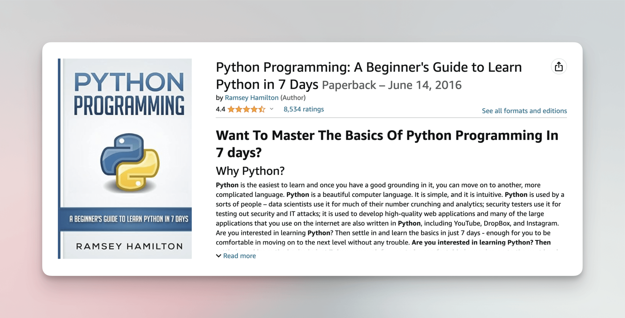Screen dimensions: 625x318
Task: Click See all formats and editions
Action: (x=524, y=111)
